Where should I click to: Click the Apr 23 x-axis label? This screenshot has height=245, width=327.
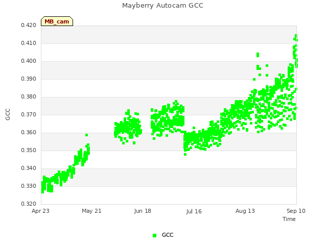[40, 211]
